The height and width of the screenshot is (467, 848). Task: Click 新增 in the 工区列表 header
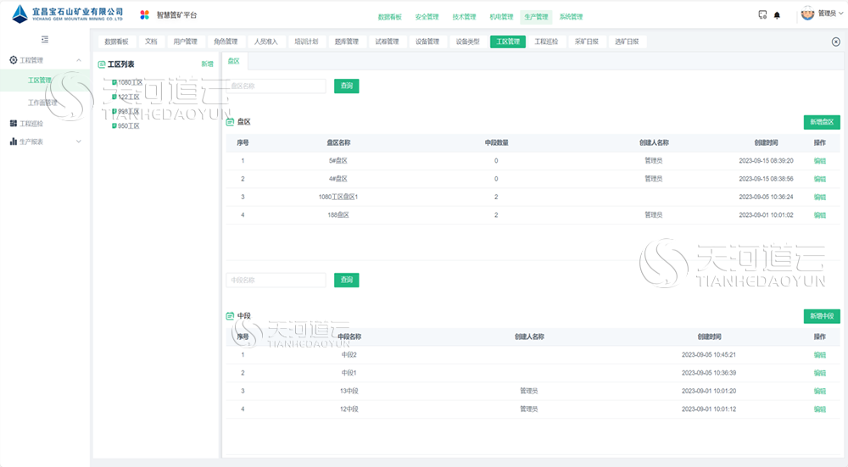[207, 64]
